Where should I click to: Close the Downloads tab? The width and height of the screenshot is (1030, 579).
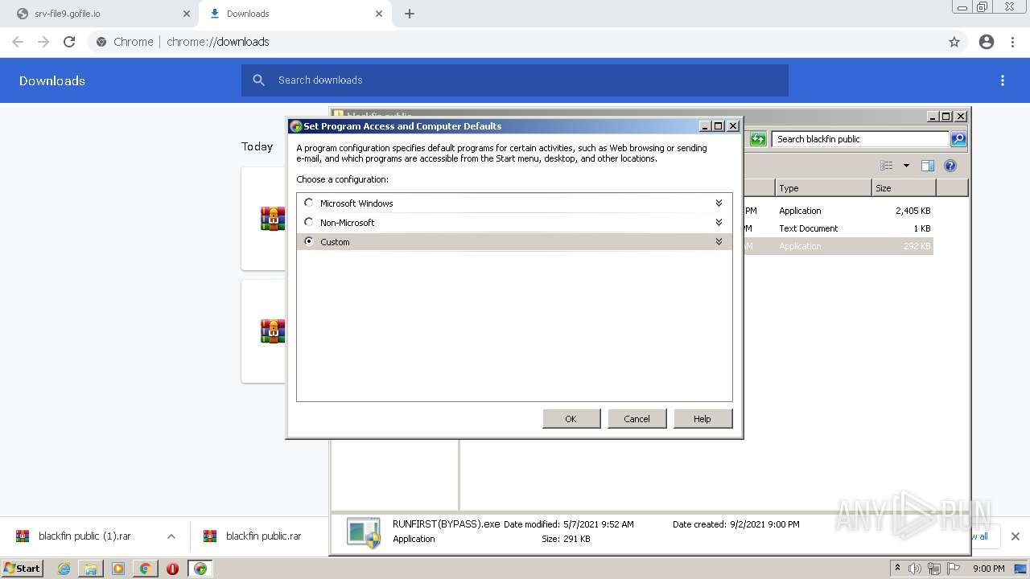(x=378, y=14)
